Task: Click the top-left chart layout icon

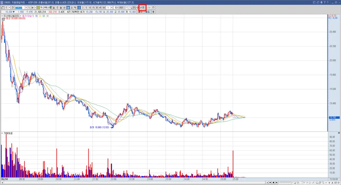Action: [x=3, y=7]
